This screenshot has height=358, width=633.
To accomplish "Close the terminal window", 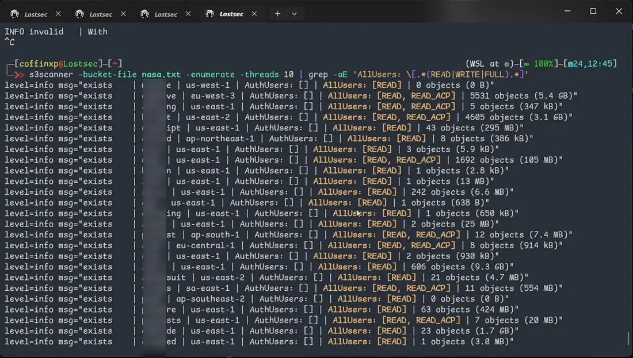I will (x=619, y=11).
